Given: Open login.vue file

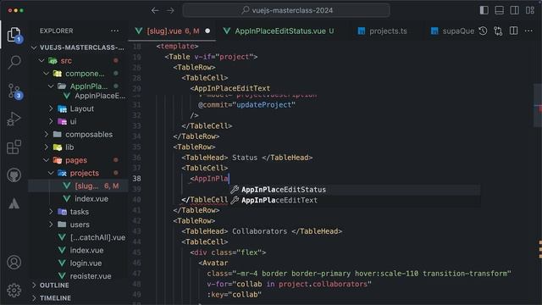Looking at the screenshot, I should 78,263.
